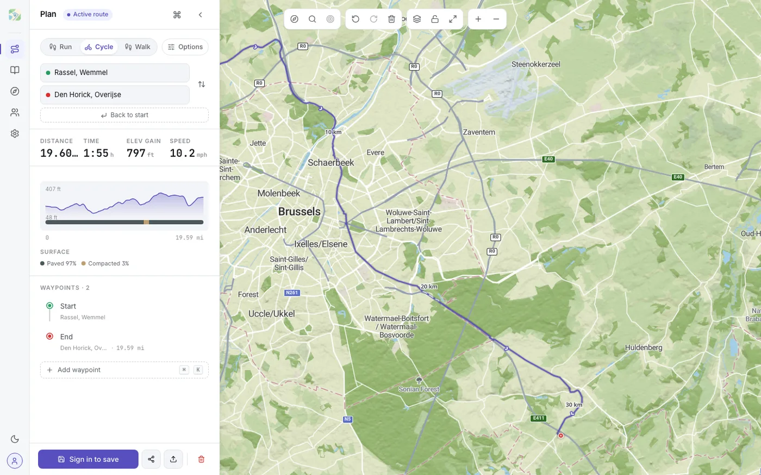Click the Back to start button
Viewport: 761px width, 475px height.
[124, 115]
